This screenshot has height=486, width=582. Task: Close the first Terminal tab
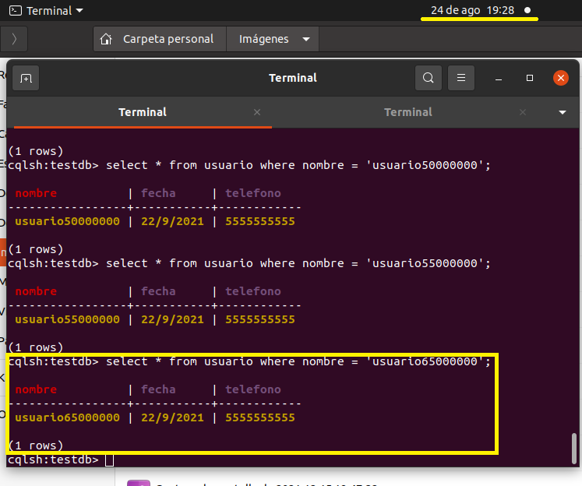[x=257, y=112]
